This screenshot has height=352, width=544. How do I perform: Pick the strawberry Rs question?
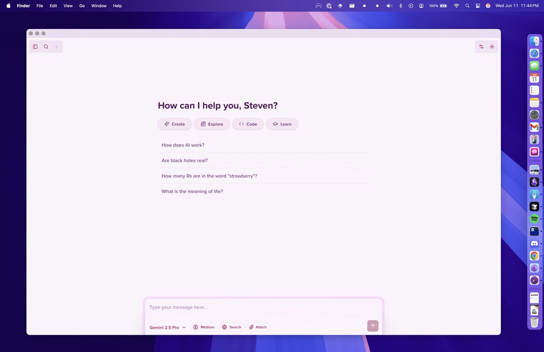pyautogui.click(x=263, y=176)
